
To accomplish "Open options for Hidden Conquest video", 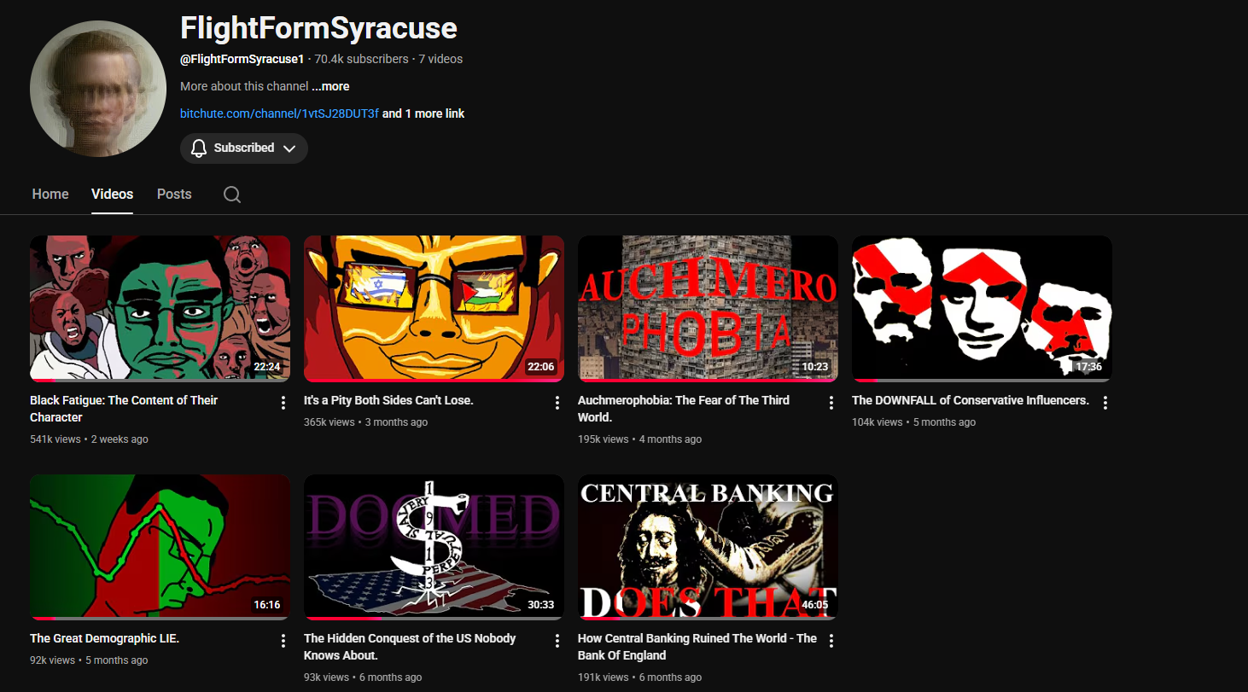I will click(x=557, y=641).
